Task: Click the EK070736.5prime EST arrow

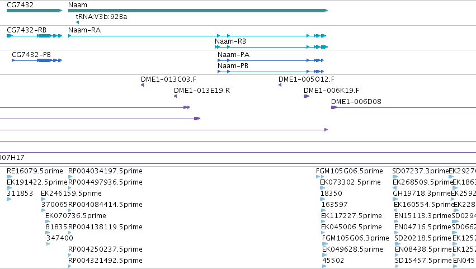Action: click(x=48, y=221)
